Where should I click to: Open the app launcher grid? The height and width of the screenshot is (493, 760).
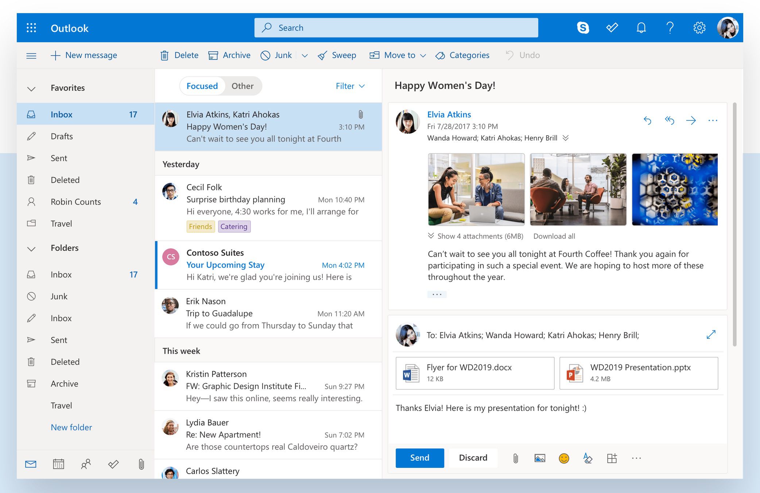coord(31,28)
